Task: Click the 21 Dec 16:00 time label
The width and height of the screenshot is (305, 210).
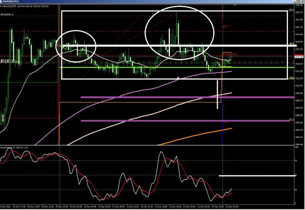Action: pos(176,207)
